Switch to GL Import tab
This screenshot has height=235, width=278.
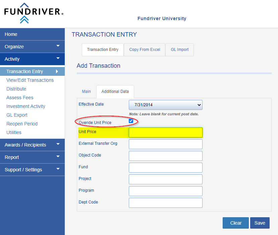(x=180, y=50)
